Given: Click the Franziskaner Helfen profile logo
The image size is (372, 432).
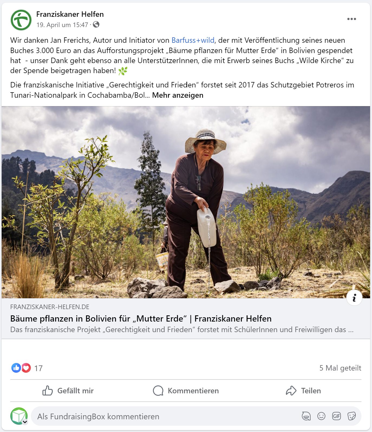Looking at the screenshot, I should click(x=21, y=20).
